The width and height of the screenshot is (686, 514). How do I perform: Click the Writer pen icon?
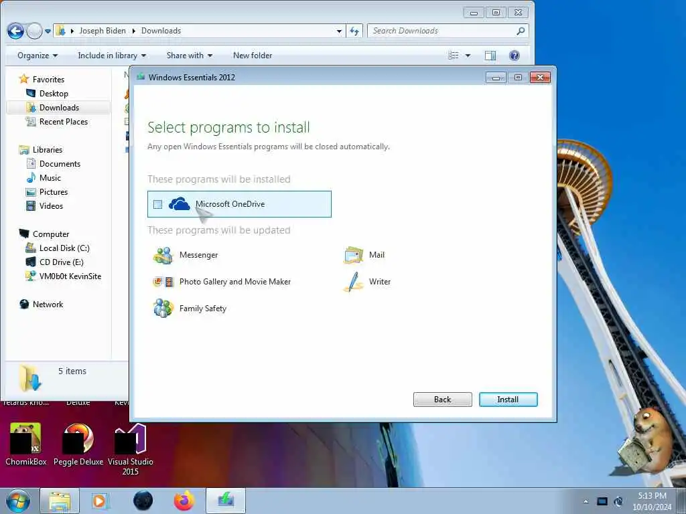tap(354, 282)
